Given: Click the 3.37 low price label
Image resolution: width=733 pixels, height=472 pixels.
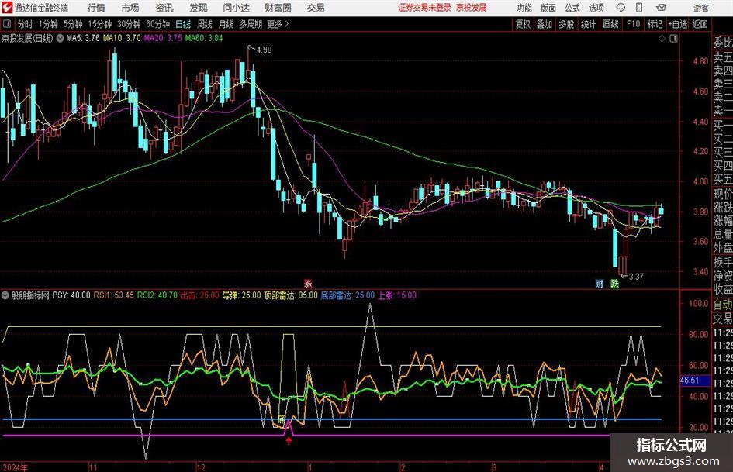Looking at the screenshot, I should (636, 277).
